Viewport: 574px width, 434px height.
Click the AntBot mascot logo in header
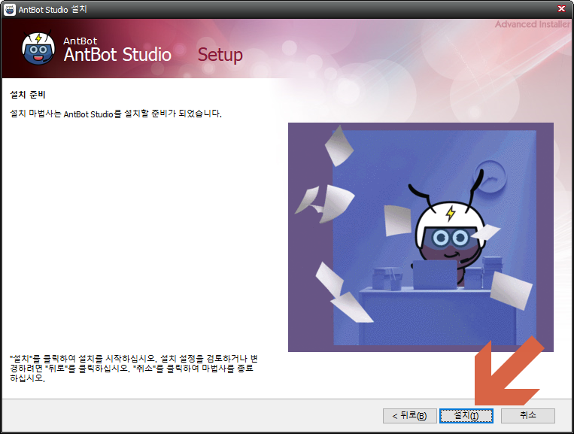click(x=38, y=48)
